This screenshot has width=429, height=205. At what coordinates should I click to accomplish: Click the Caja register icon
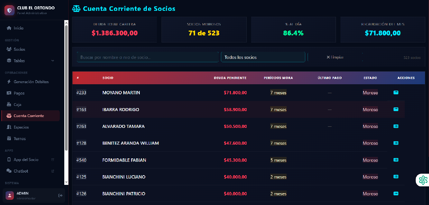click(9, 104)
